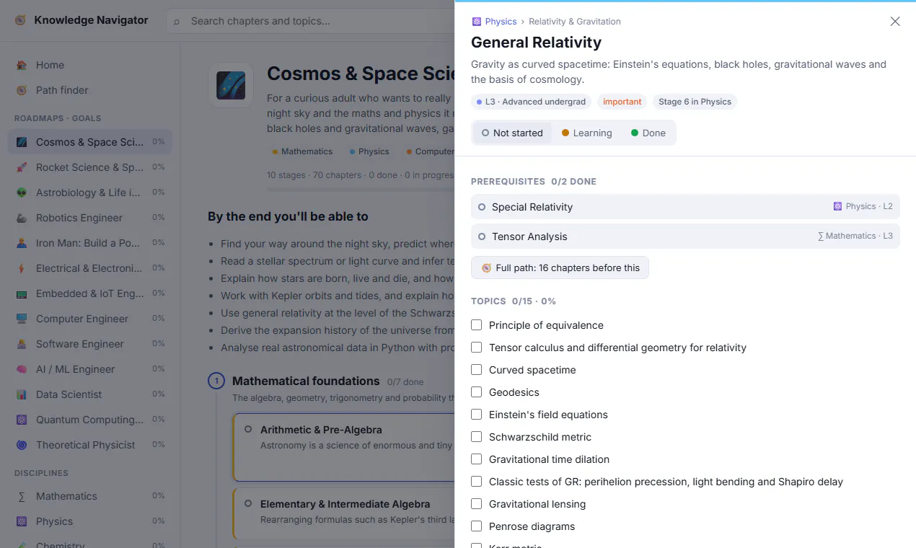Set chapter status to Not started
Viewport: 916px width, 548px height.
click(512, 133)
